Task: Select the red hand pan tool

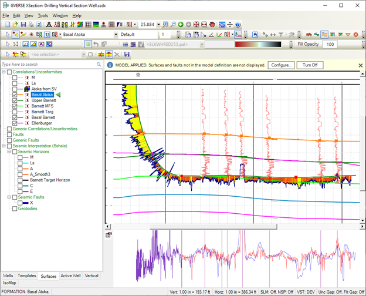Action: coord(212,24)
